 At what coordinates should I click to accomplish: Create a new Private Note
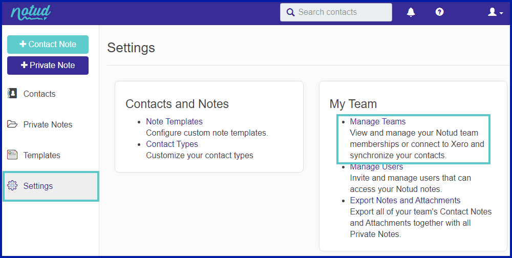pyautogui.click(x=48, y=66)
